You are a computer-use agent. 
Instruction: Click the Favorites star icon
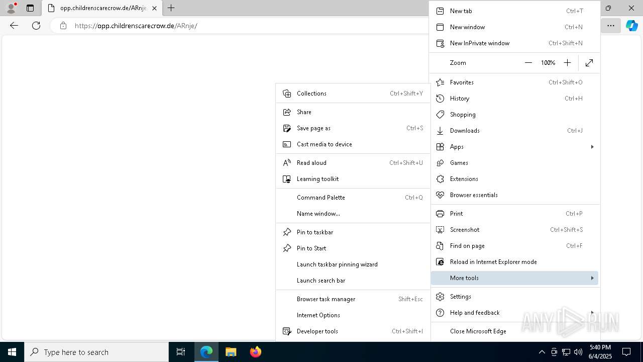click(440, 82)
